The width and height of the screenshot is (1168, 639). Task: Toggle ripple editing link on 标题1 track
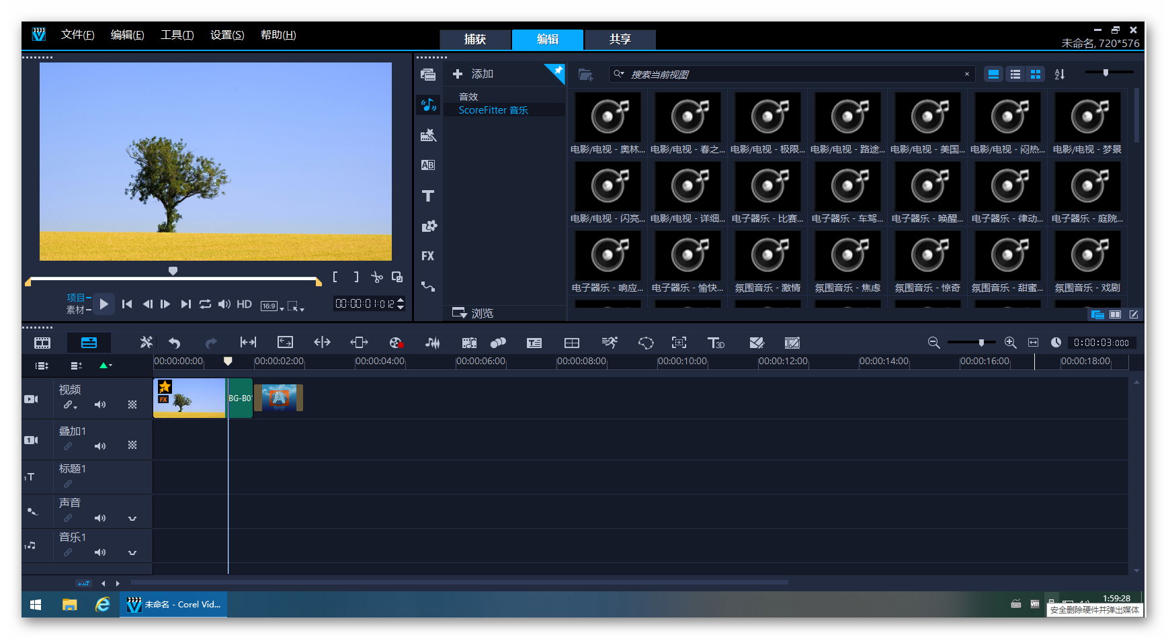click(x=68, y=484)
